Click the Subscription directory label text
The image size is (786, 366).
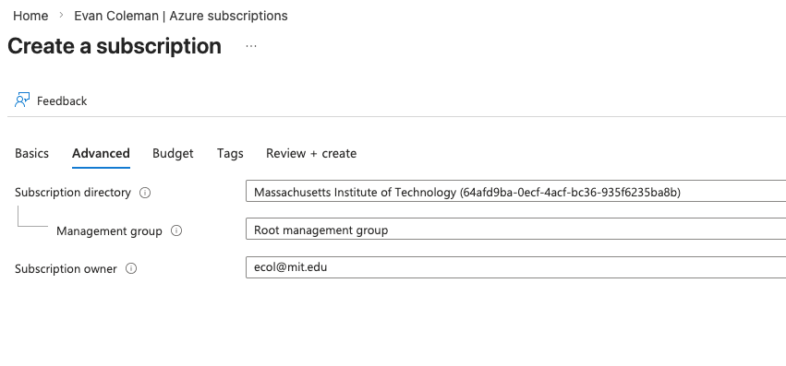click(x=73, y=193)
